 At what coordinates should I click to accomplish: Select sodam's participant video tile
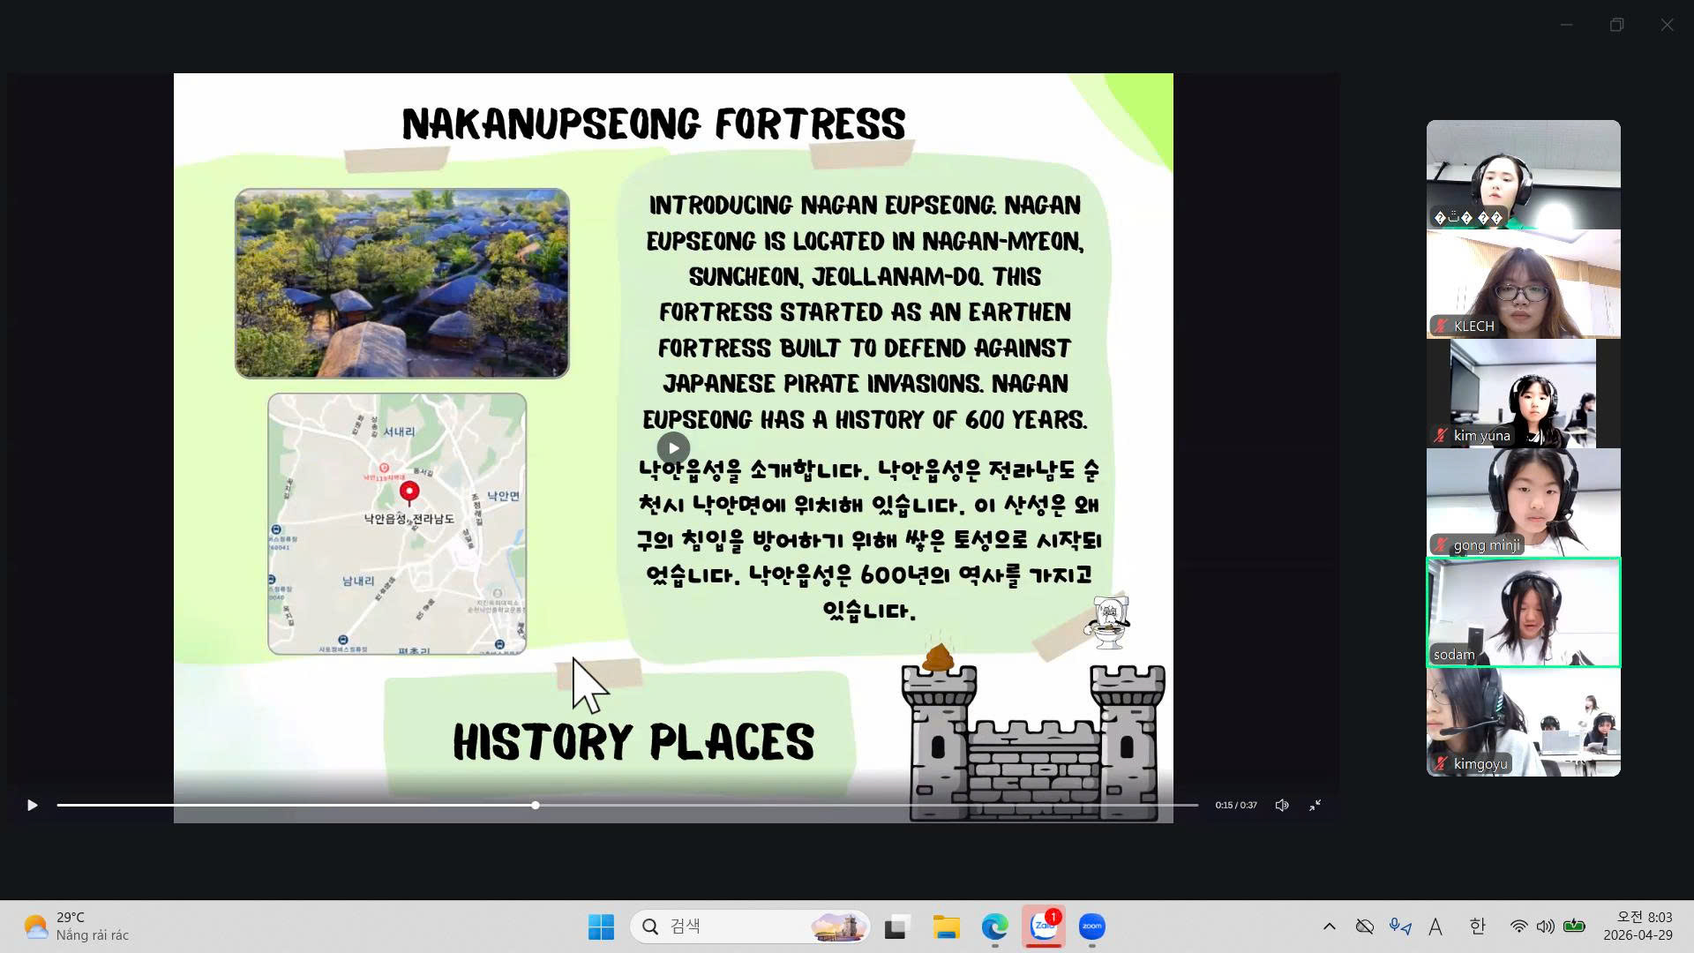pos(1523,612)
